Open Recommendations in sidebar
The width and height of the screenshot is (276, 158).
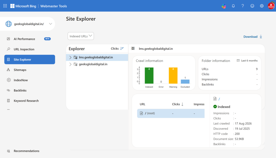click(x=30, y=151)
